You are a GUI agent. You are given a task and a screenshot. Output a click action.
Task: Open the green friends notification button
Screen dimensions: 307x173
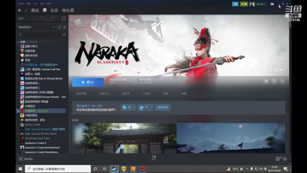pos(244,4)
